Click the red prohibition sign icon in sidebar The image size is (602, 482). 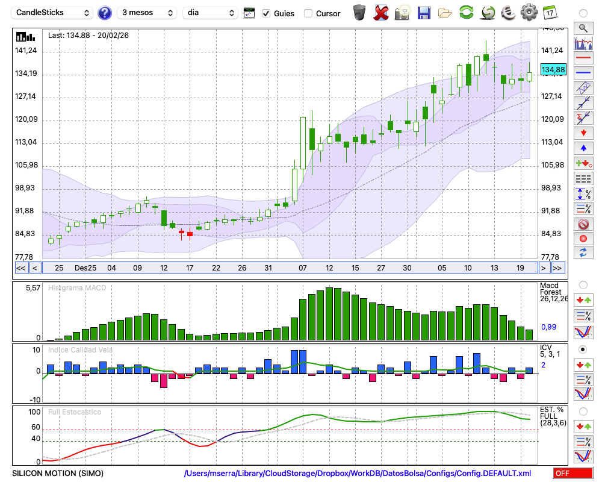pos(583,224)
